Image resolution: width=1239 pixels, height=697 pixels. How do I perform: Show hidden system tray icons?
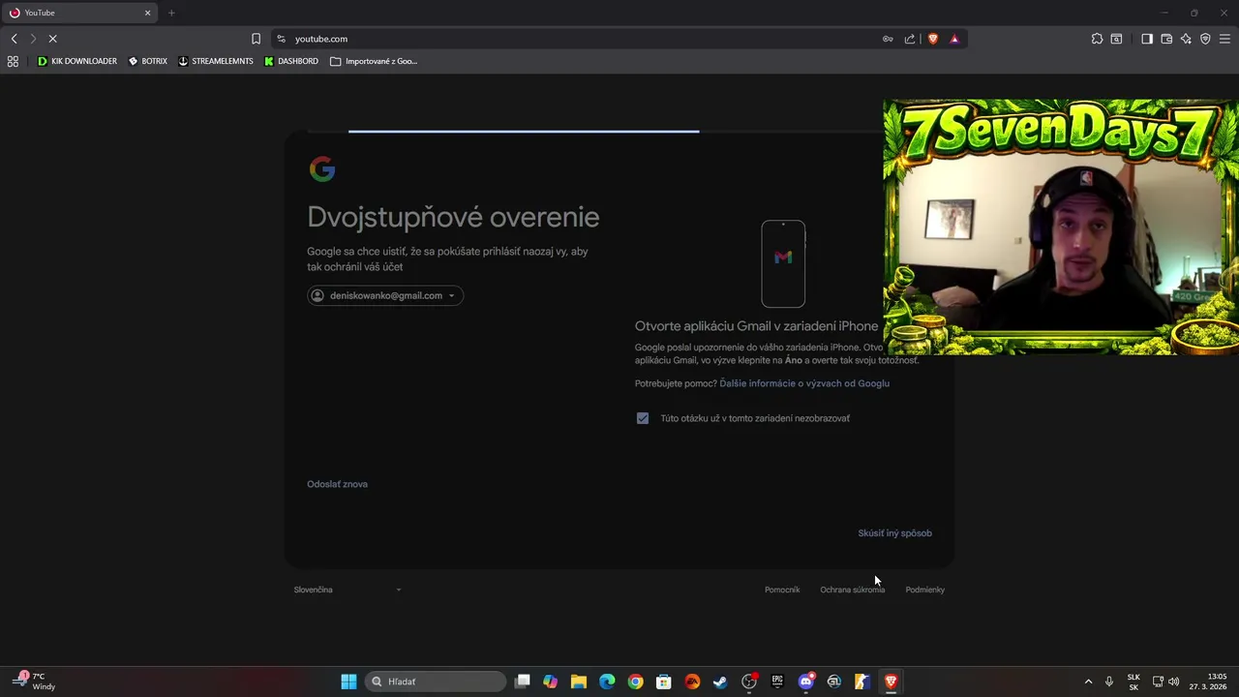pyautogui.click(x=1088, y=682)
